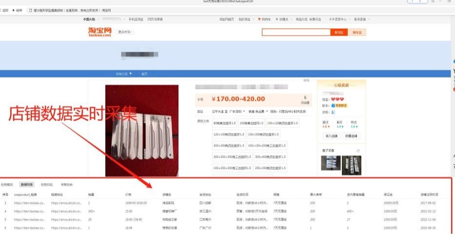Click the 举报 report link
Screen dimensions: 455x245
[306, 81]
